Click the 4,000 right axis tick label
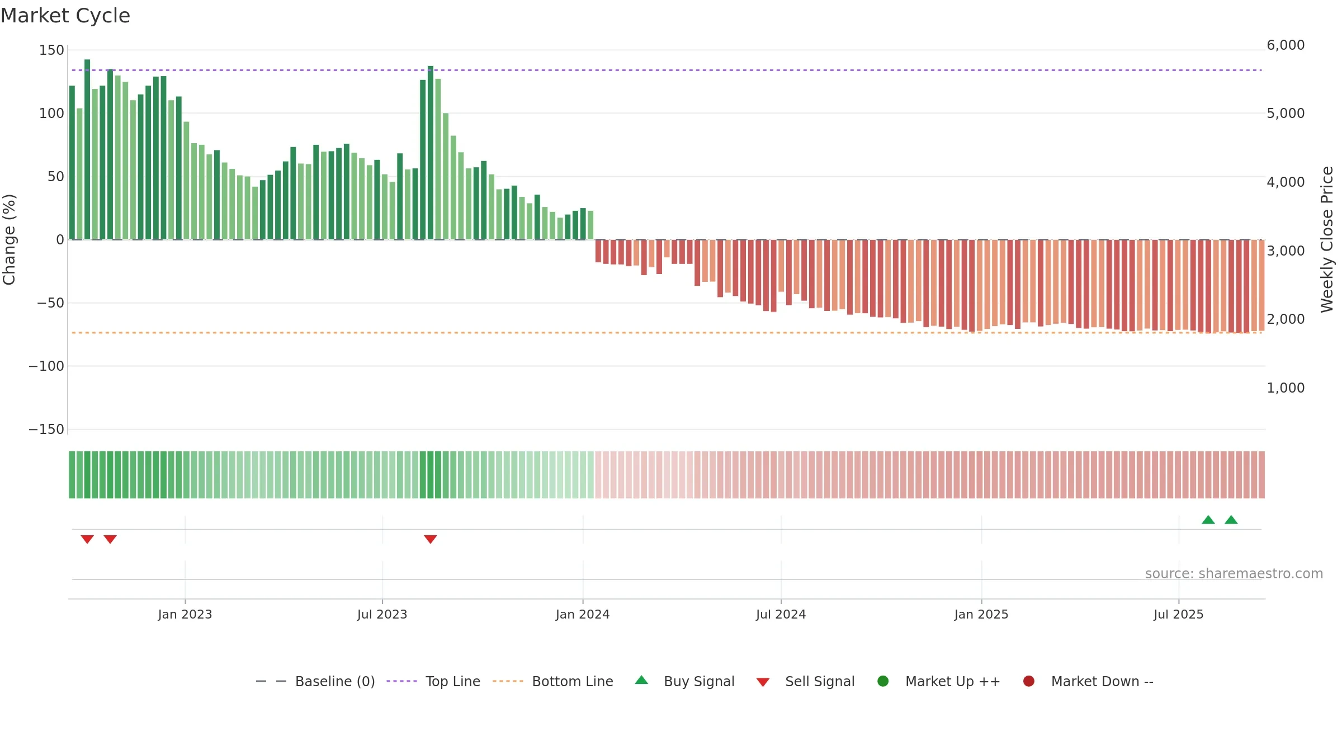This screenshot has height=755, width=1342. [1286, 182]
